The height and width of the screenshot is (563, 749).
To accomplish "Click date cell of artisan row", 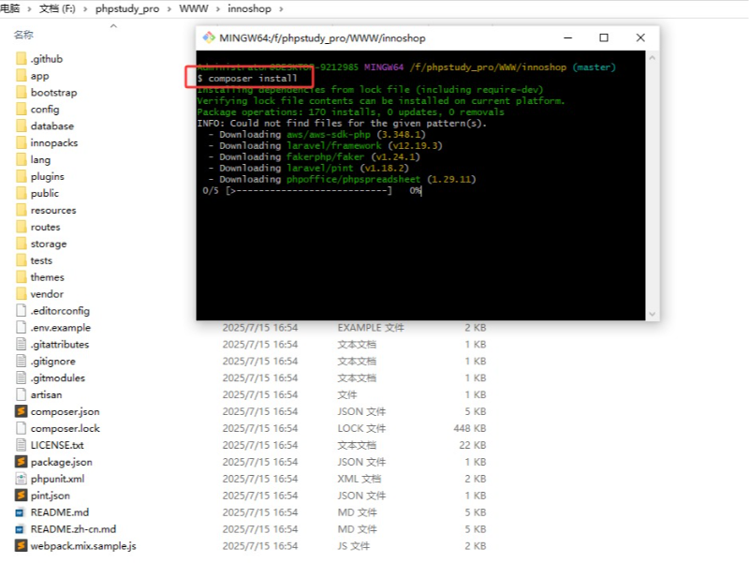I will tap(260, 394).
